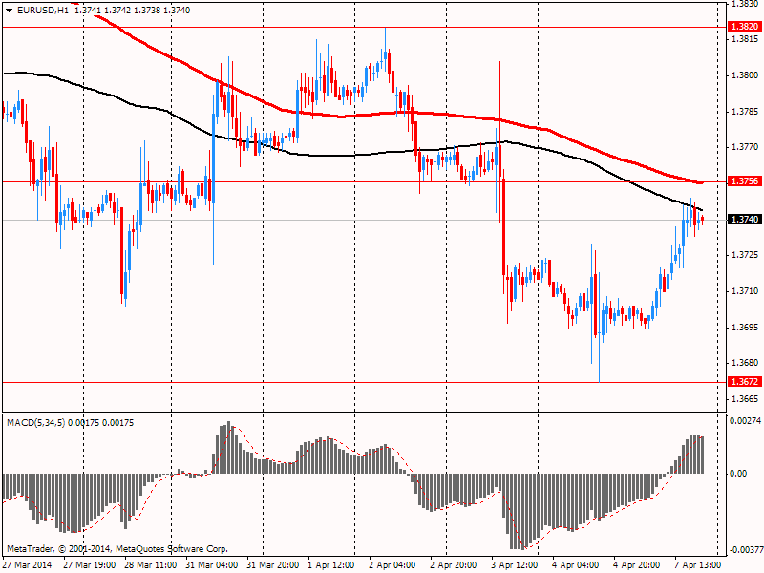Select the 27 Mar 2014 time axis label

click(x=29, y=565)
